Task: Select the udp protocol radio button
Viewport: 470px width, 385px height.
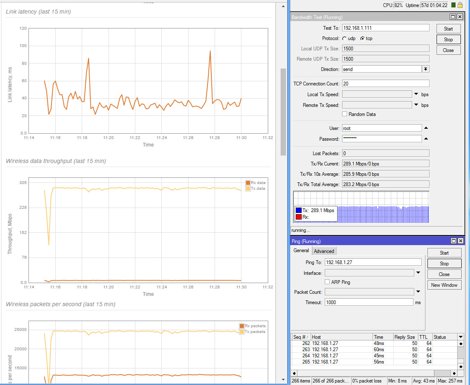Action: click(345, 38)
